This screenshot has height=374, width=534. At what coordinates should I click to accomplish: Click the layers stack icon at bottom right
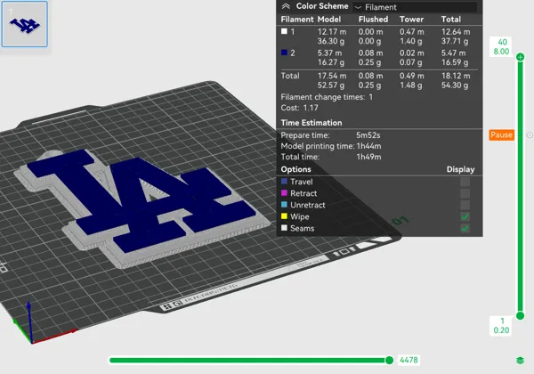520,361
